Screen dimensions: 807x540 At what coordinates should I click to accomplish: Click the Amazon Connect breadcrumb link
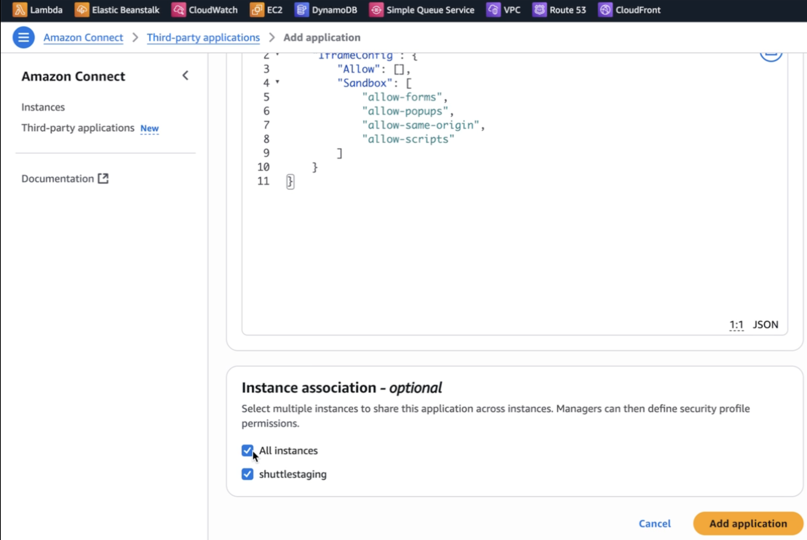tap(83, 38)
